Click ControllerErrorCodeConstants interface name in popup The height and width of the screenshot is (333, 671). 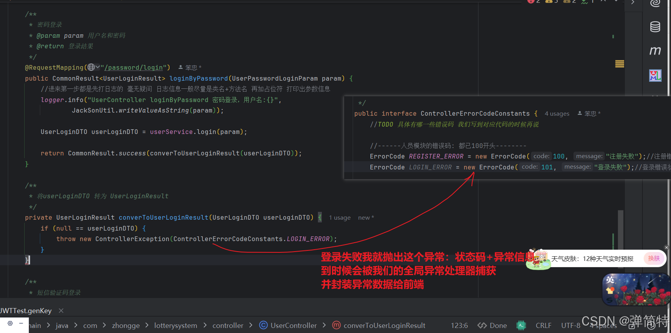(x=475, y=114)
